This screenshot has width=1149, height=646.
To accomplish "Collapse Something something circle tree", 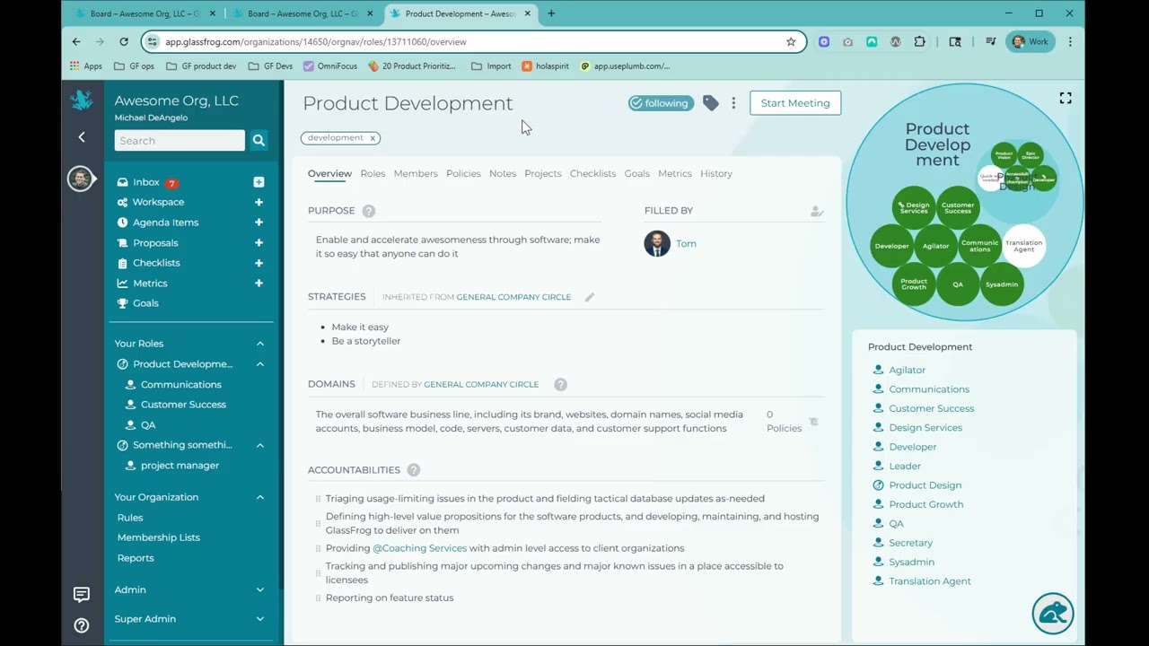I will click(260, 445).
